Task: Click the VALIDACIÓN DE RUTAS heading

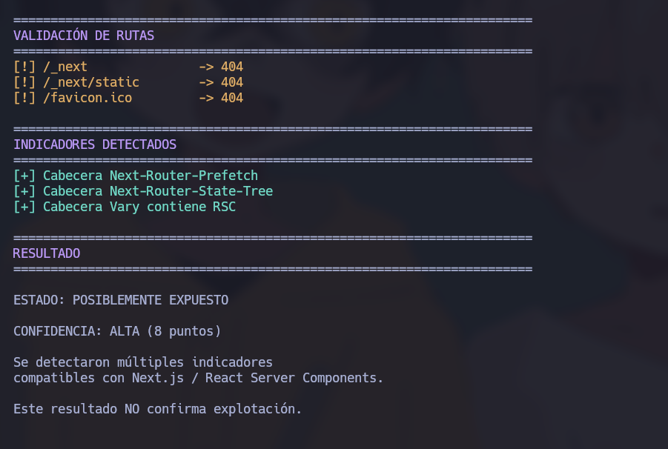Action: (84, 36)
